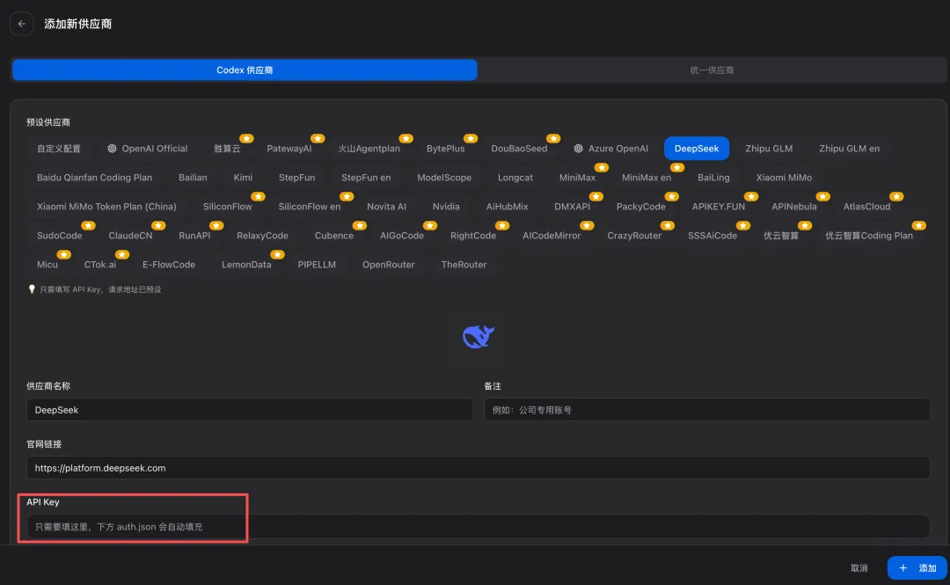Select CrazyRouter preset
The width and height of the screenshot is (950, 585).
[634, 236]
